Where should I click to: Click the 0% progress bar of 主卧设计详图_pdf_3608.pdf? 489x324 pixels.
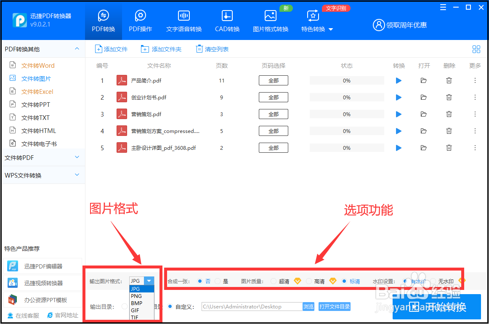coord(347,148)
